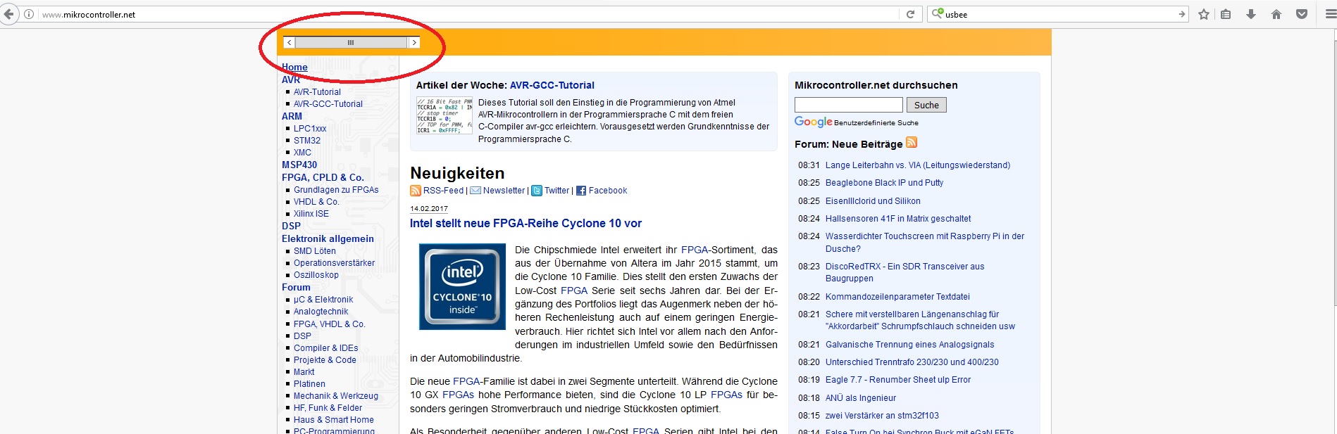Image resolution: width=1337 pixels, height=434 pixels.
Task: Click the horizontal scrollbar thumb
Action: (x=351, y=43)
